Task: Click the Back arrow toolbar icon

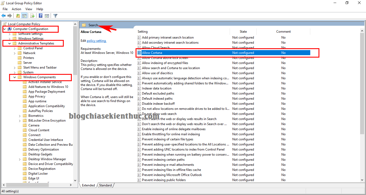Action: coord(3,16)
